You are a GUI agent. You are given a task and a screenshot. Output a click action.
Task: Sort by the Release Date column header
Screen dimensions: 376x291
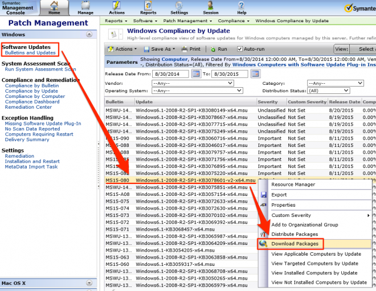pyautogui.click(x=345, y=102)
